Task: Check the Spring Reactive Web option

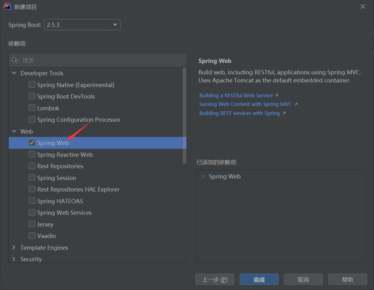Action: click(32, 154)
